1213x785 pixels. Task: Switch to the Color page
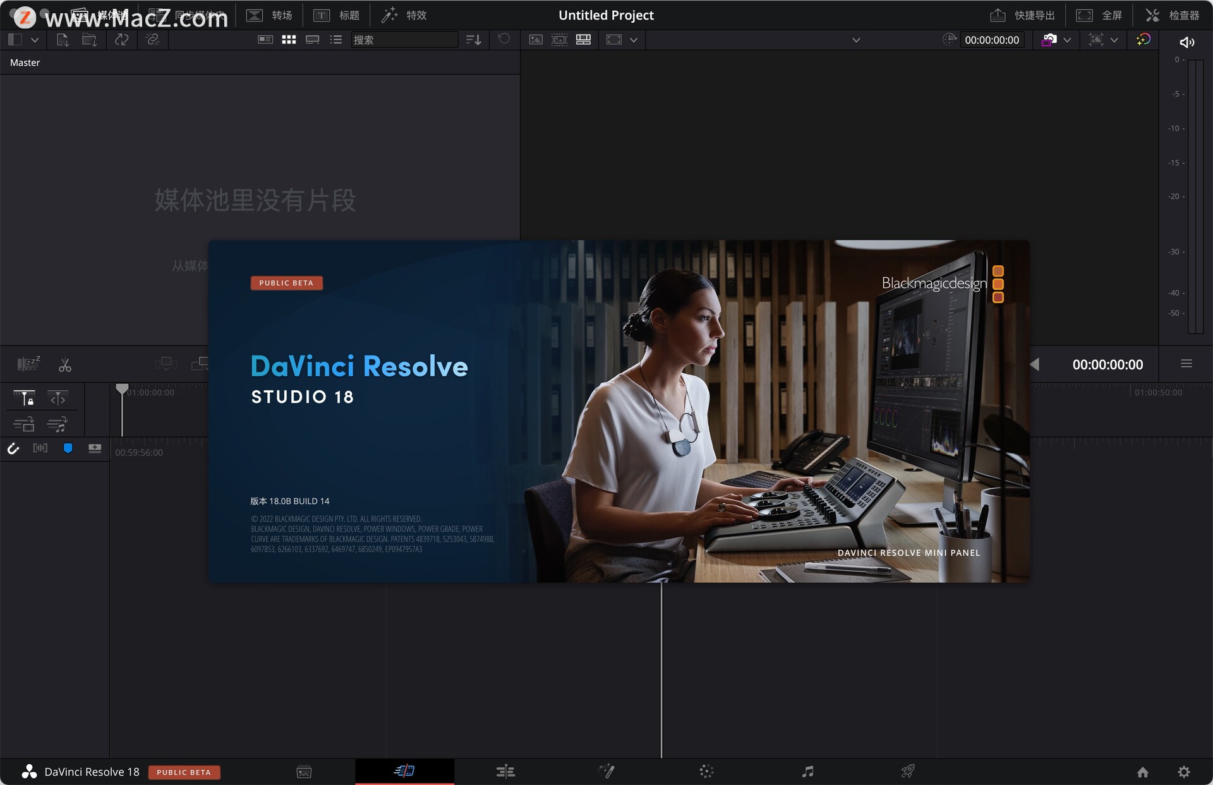[706, 771]
